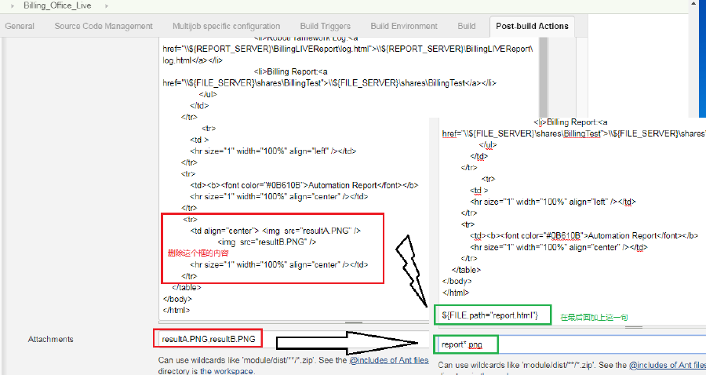The width and height of the screenshot is (706, 375).
Task: Go to Build Environment tab
Action: pyautogui.click(x=404, y=26)
